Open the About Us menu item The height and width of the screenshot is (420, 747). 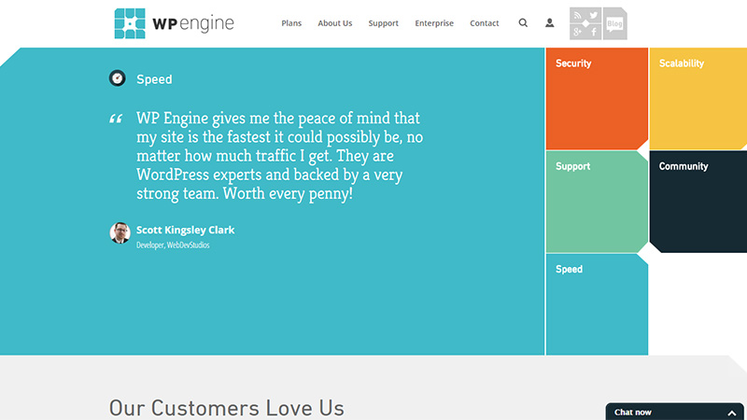[x=335, y=23]
